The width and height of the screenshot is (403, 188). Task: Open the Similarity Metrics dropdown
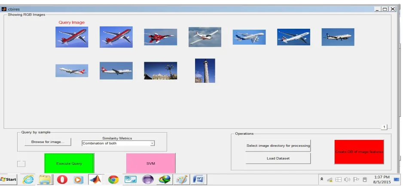(118, 143)
